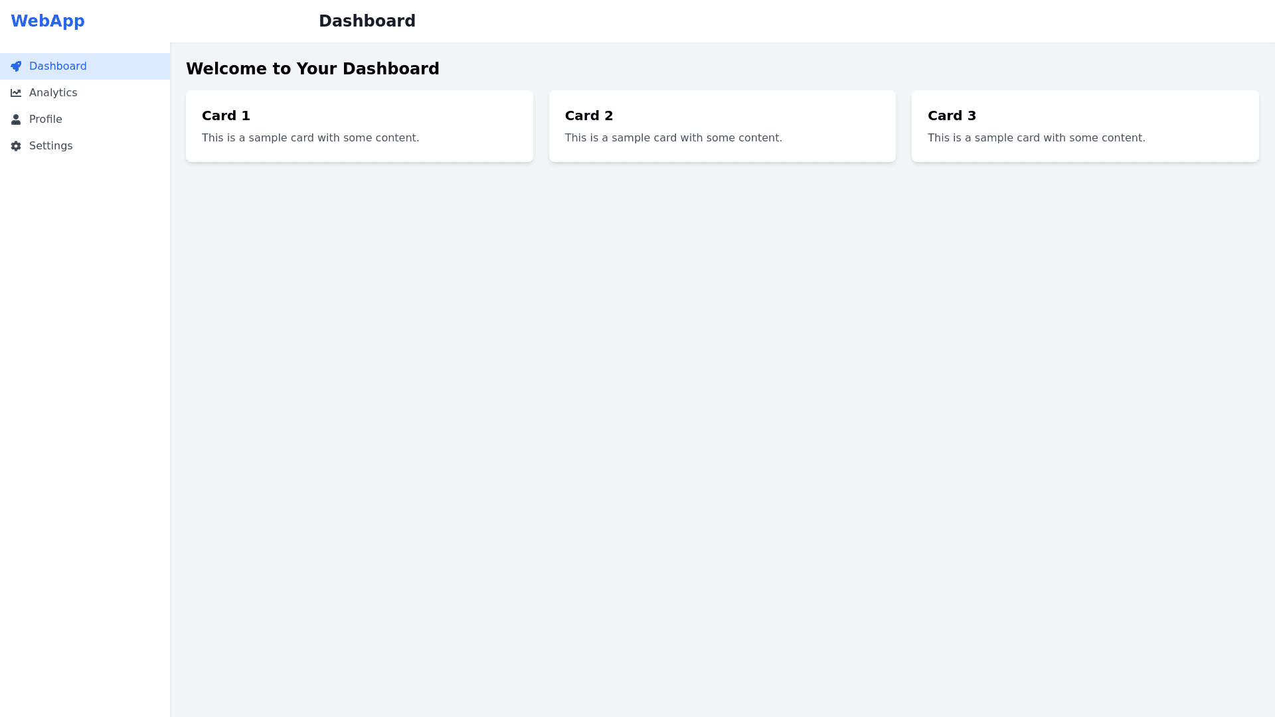Click the Welcome to Your Dashboard heading
Screen dimensions: 1275x717
coord(313,69)
